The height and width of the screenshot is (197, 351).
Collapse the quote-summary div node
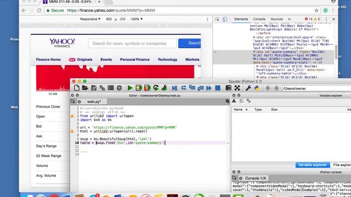pos(254,52)
